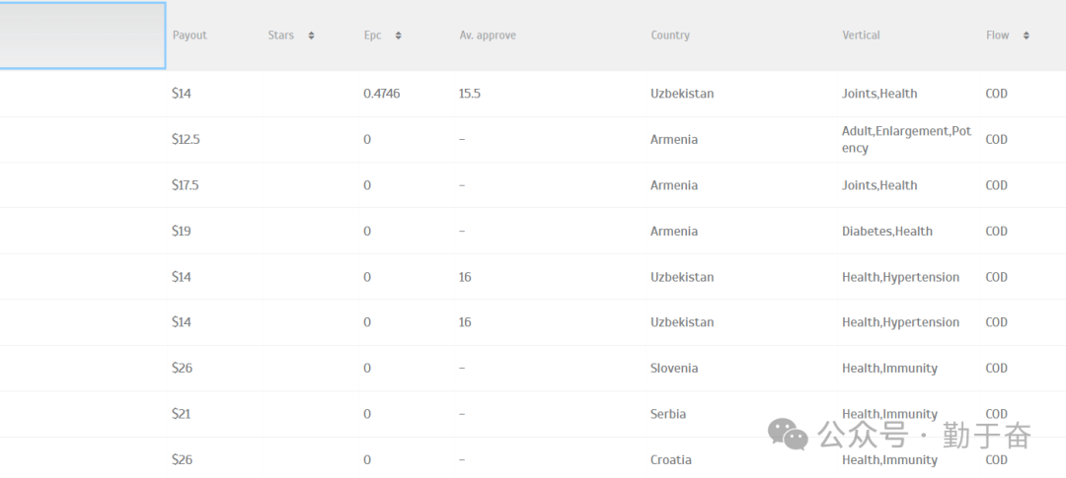Screen dimensions: 1066x478
Task: Click the sort arrows beside Epc header
Action: (398, 35)
